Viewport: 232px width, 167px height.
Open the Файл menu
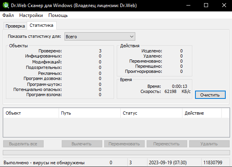point(8,15)
